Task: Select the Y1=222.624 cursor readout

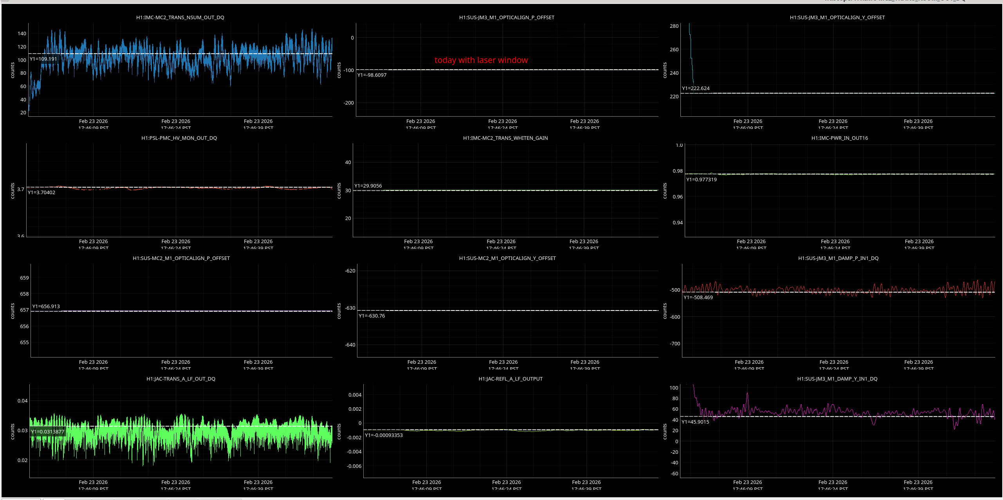Action: [x=696, y=88]
